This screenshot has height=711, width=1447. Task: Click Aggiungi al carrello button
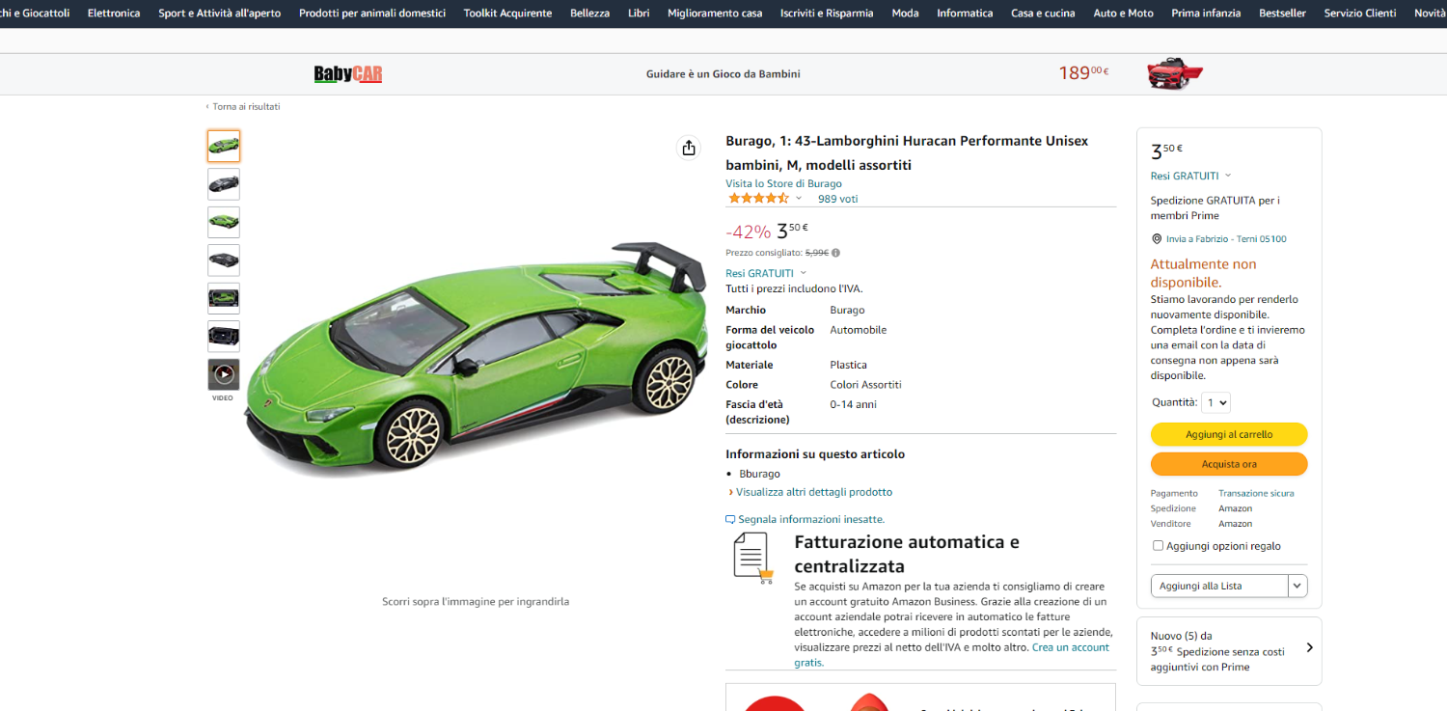pyautogui.click(x=1229, y=434)
